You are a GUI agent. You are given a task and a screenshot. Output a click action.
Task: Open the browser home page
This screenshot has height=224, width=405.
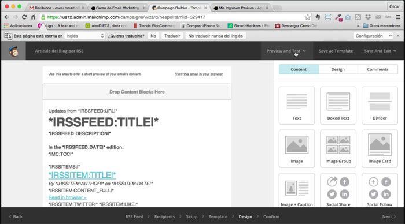[33, 17]
